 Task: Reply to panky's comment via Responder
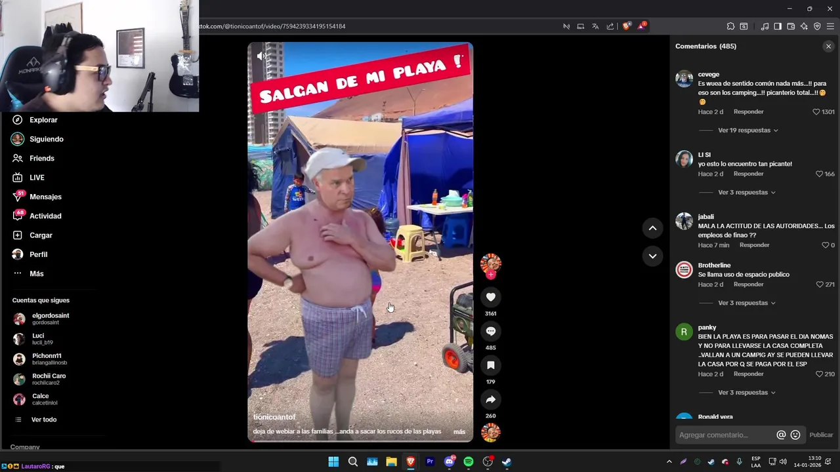click(748, 374)
